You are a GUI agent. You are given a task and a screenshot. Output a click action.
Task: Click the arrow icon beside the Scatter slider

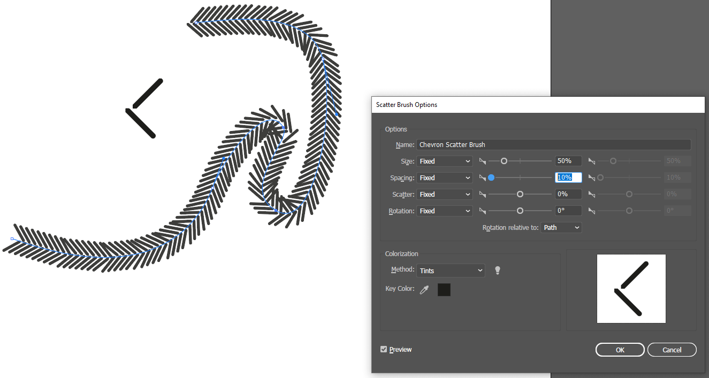[x=482, y=194]
